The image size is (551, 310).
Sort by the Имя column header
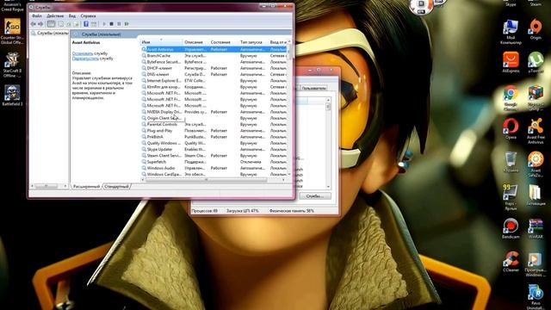pyautogui.click(x=161, y=42)
